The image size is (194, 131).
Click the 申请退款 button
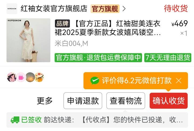tap(83, 101)
